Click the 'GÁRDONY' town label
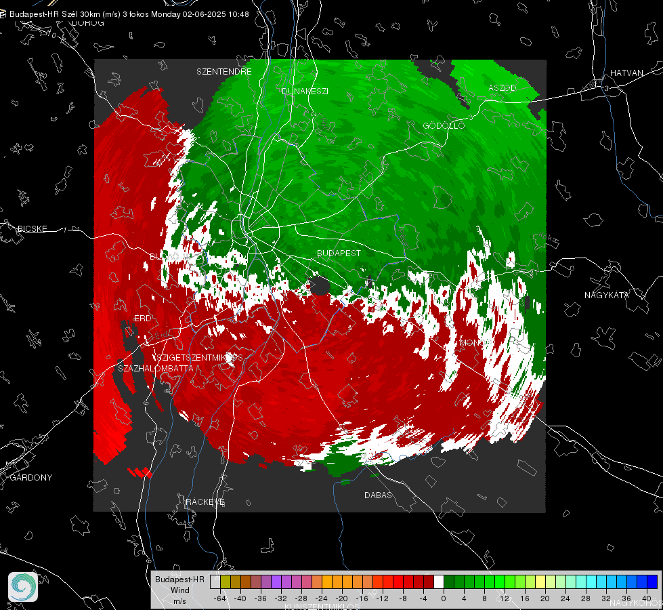Image resolution: width=663 pixels, height=610 pixels. pyautogui.click(x=31, y=478)
